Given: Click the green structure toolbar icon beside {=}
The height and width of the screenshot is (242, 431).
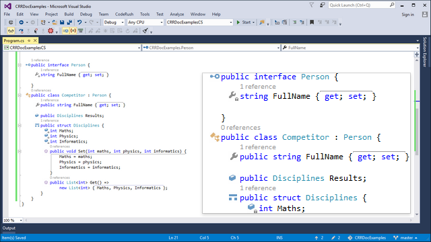Looking at the screenshot, I should click(x=81, y=31).
